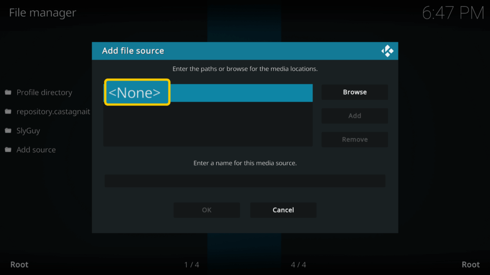This screenshot has height=275, width=490.
Task: Click the left Root breadcrumb label
Action: pyautogui.click(x=19, y=264)
